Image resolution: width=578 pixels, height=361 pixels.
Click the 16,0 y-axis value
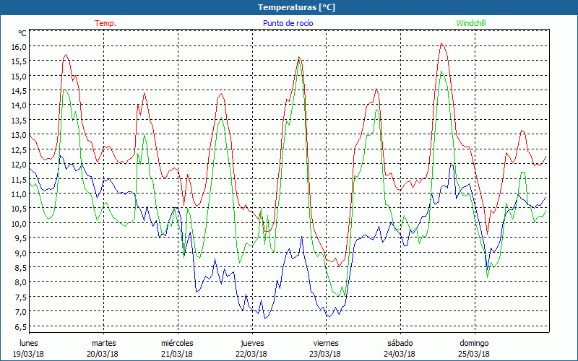[18, 46]
